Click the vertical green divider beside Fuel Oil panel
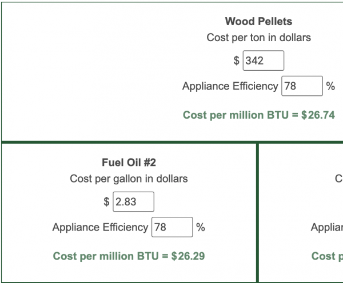The height and width of the screenshot is (283, 343). [258, 211]
